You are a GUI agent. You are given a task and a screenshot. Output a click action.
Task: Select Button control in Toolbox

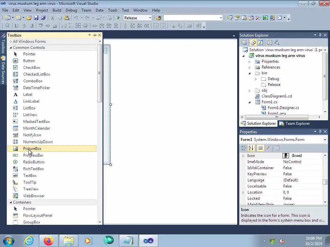(52, 61)
